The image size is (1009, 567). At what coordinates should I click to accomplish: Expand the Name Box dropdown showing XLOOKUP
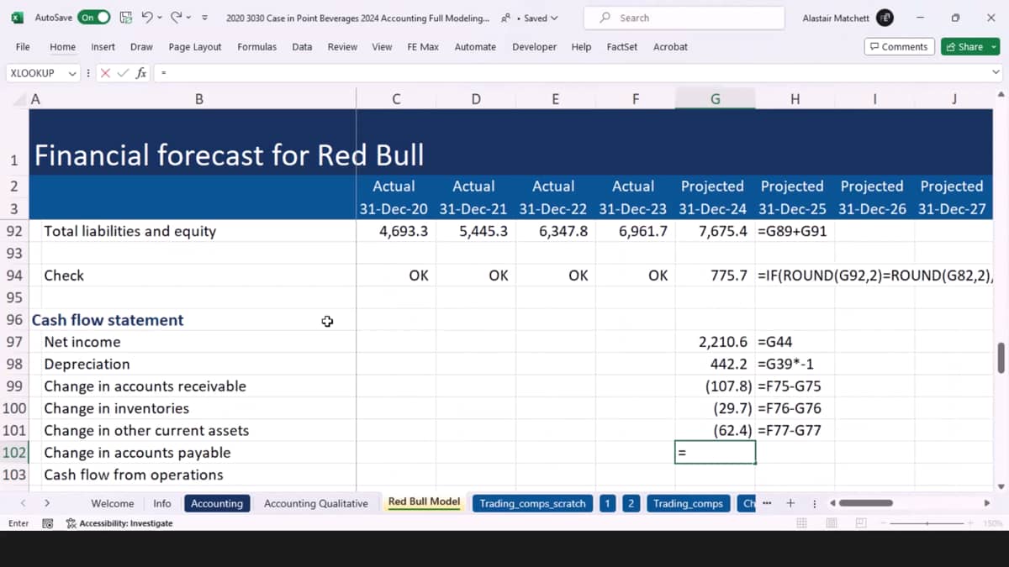coord(72,73)
